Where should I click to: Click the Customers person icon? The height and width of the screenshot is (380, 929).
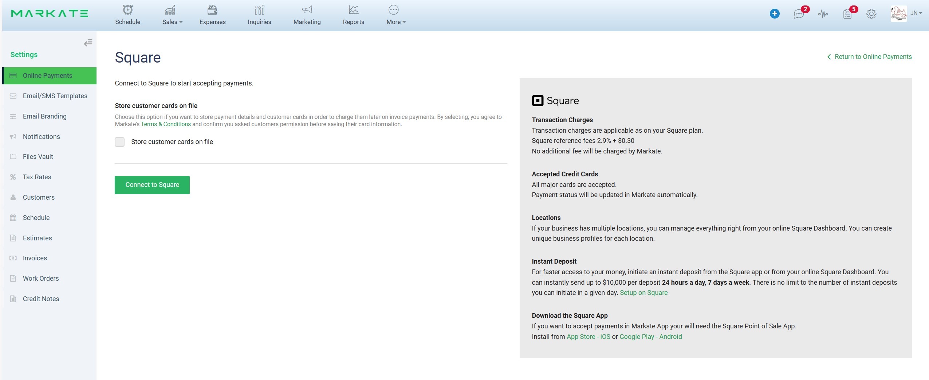[13, 197]
